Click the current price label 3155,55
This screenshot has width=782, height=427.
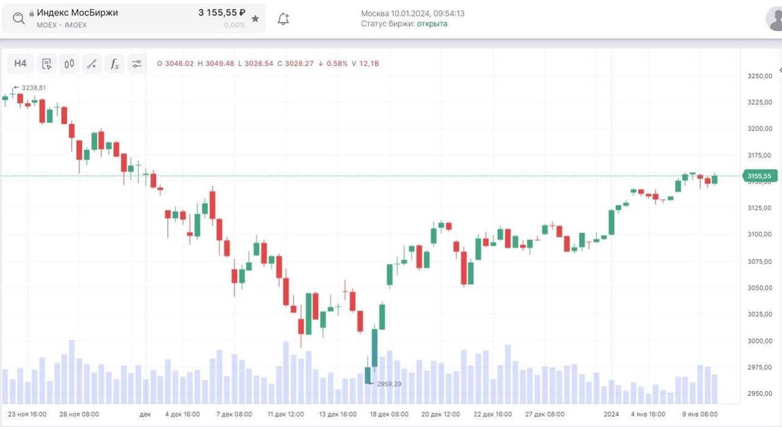(x=760, y=176)
